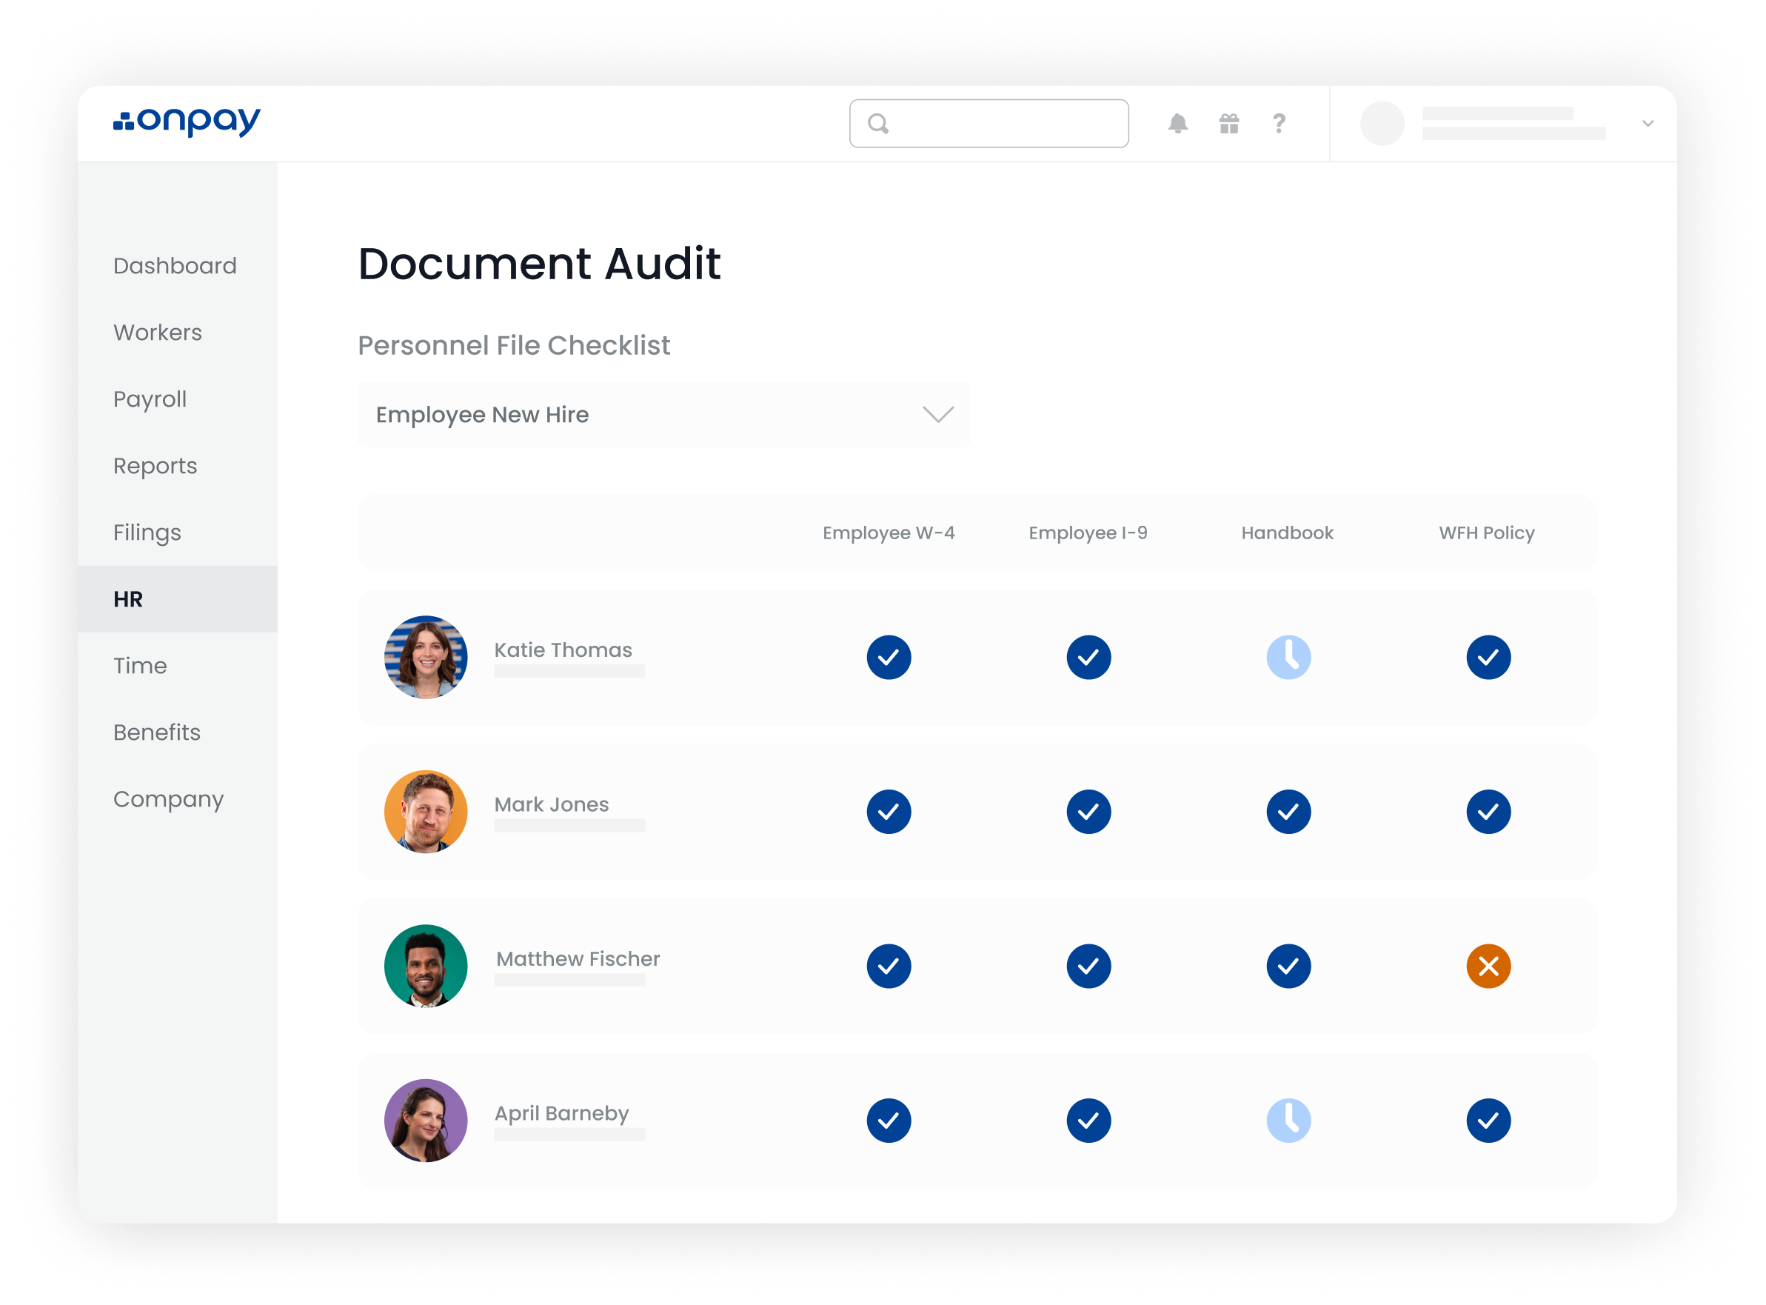
Task: Click April Barneby pending Handbook clock icon
Action: click(x=1288, y=1120)
